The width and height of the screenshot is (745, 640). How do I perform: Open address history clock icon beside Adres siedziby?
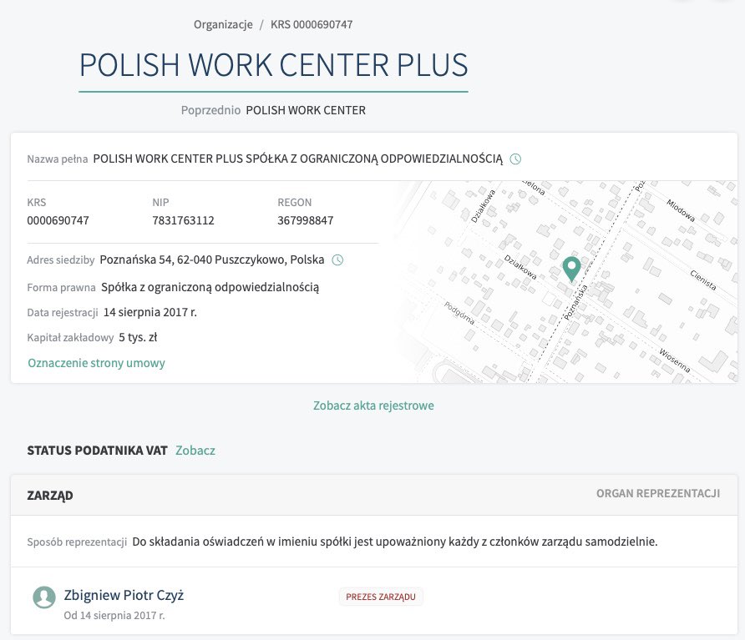point(337,260)
